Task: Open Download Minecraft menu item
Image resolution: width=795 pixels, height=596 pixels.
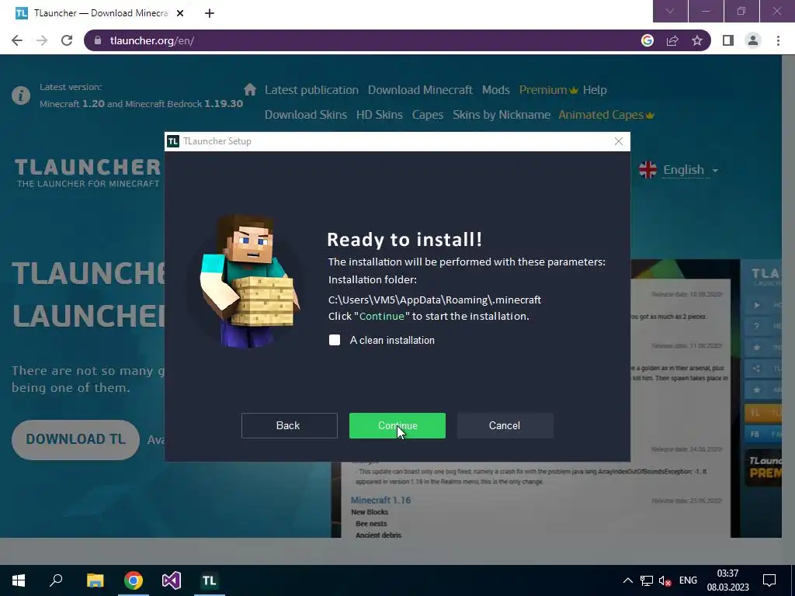Action: point(420,90)
